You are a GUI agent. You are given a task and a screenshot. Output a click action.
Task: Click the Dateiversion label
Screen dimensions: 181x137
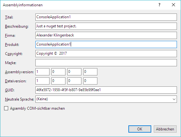(16, 81)
